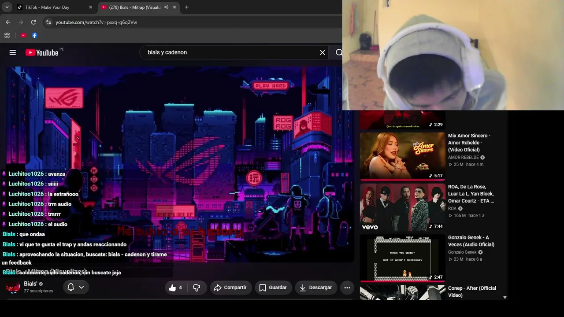Screen dimensions: 564x317
Task: Click the magnifier search button
Action: (x=338, y=52)
